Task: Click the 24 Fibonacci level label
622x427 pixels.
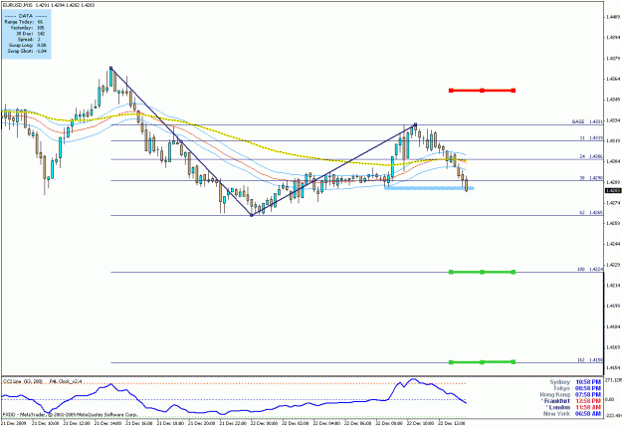Action: point(591,156)
